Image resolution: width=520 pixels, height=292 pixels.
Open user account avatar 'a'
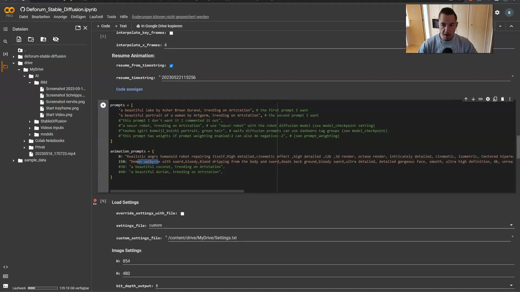point(509,12)
